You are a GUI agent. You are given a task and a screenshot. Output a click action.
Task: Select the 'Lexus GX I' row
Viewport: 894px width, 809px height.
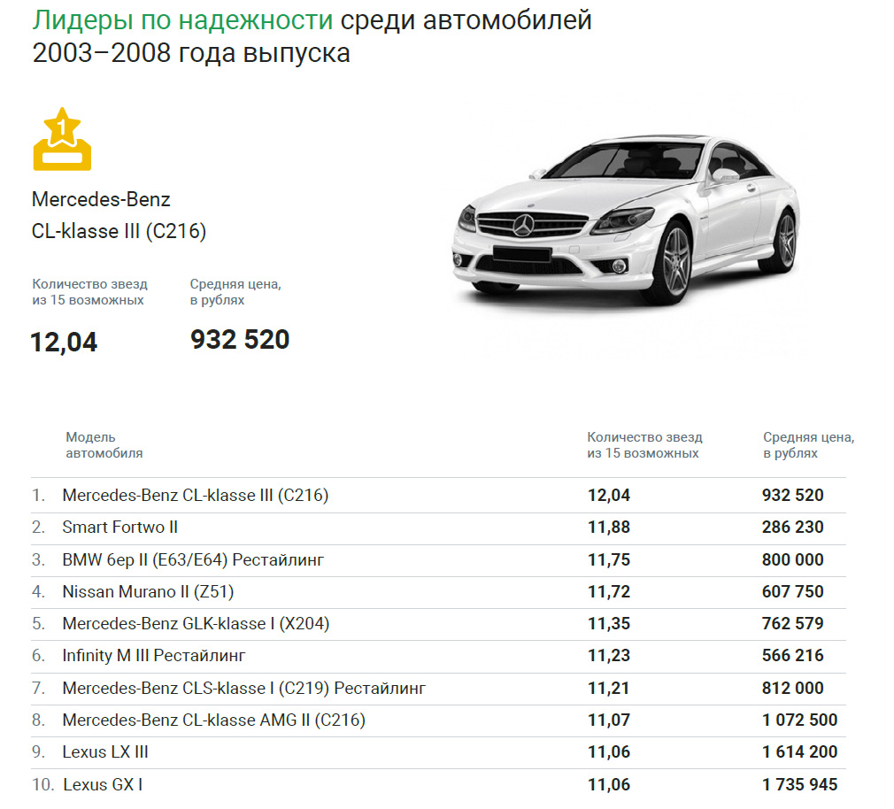438,784
